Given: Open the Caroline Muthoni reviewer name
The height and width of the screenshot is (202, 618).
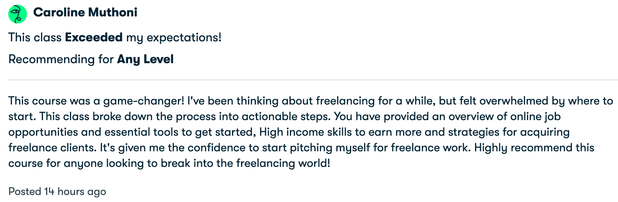Looking at the screenshot, I should pyautogui.click(x=85, y=12).
